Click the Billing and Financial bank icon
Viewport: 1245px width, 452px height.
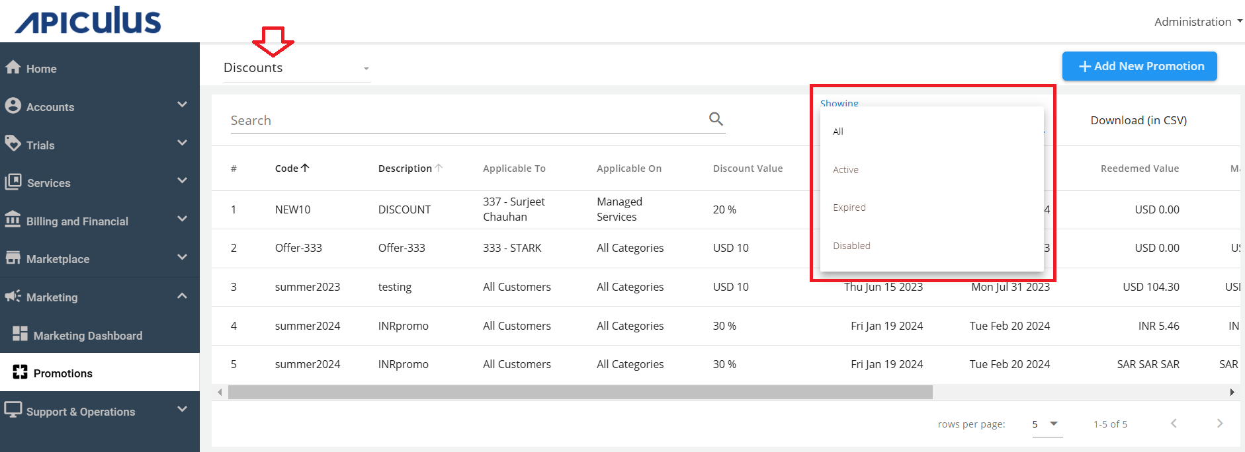pos(13,219)
